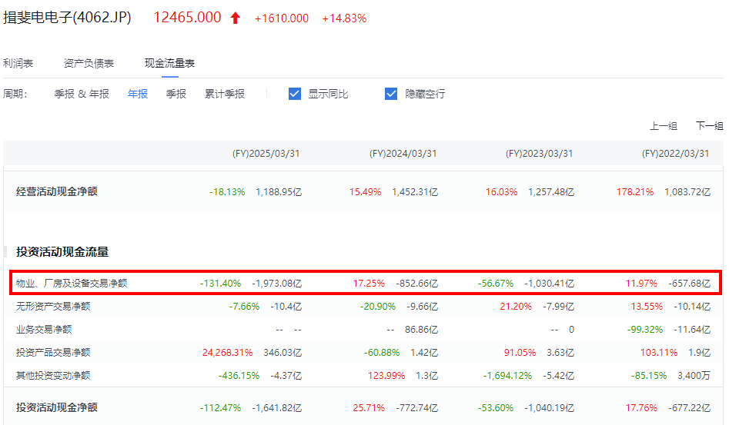Select the 累计季报 period filter

(225, 94)
